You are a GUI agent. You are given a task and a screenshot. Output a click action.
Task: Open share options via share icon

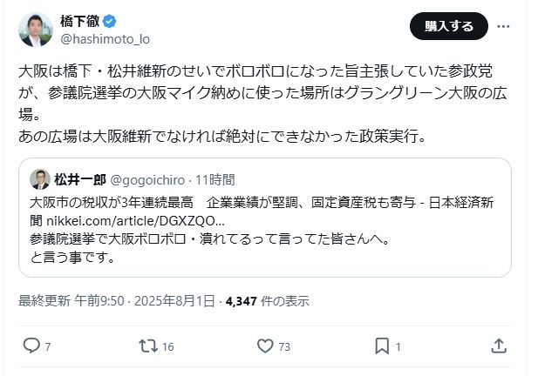coord(499,346)
